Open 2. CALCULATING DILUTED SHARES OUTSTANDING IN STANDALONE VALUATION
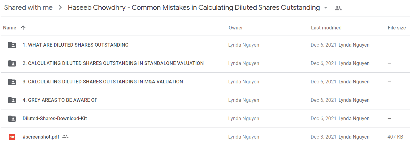 pyautogui.click(x=113, y=63)
